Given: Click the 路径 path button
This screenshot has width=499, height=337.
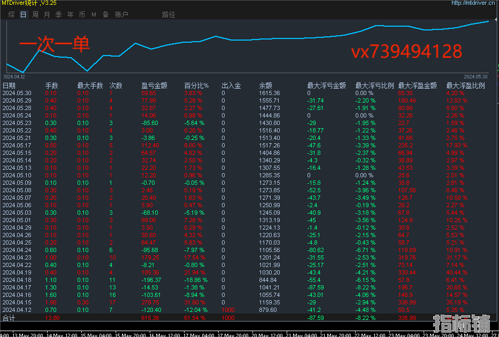Looking at the screenshot, I should [x=168, y=14].
